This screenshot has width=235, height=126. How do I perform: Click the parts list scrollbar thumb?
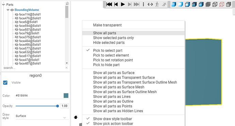(x=67, y=12)
